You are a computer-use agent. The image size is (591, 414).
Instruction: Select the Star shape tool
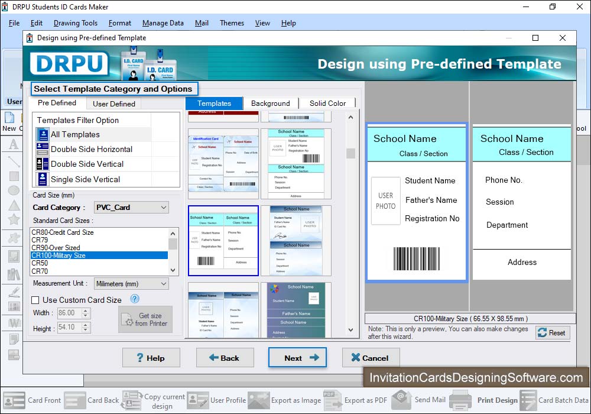(x=14, y=219)
